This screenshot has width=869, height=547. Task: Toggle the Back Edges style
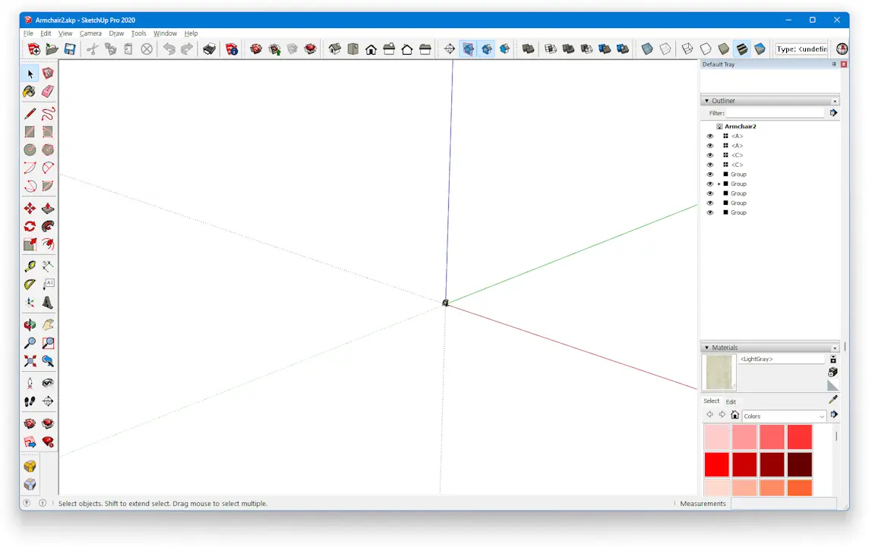(665, 49)
